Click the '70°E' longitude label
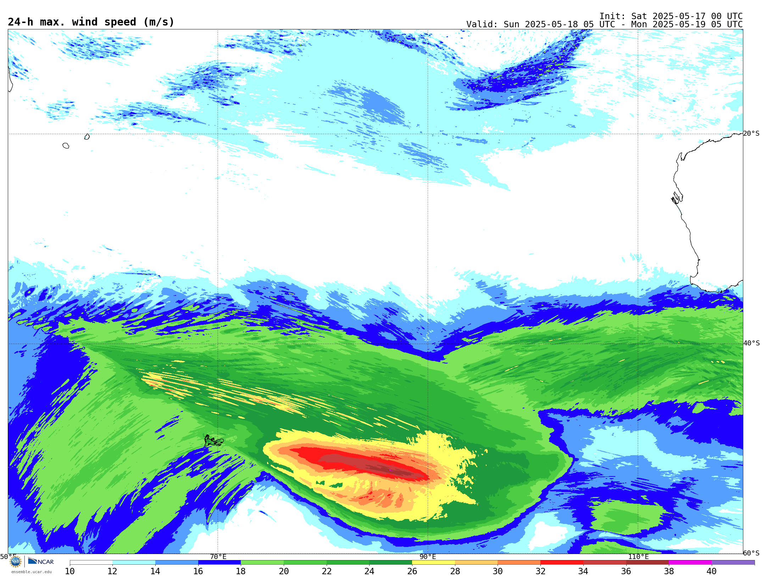Viewport: 766px width, 576px height. [x=218, y=557]
